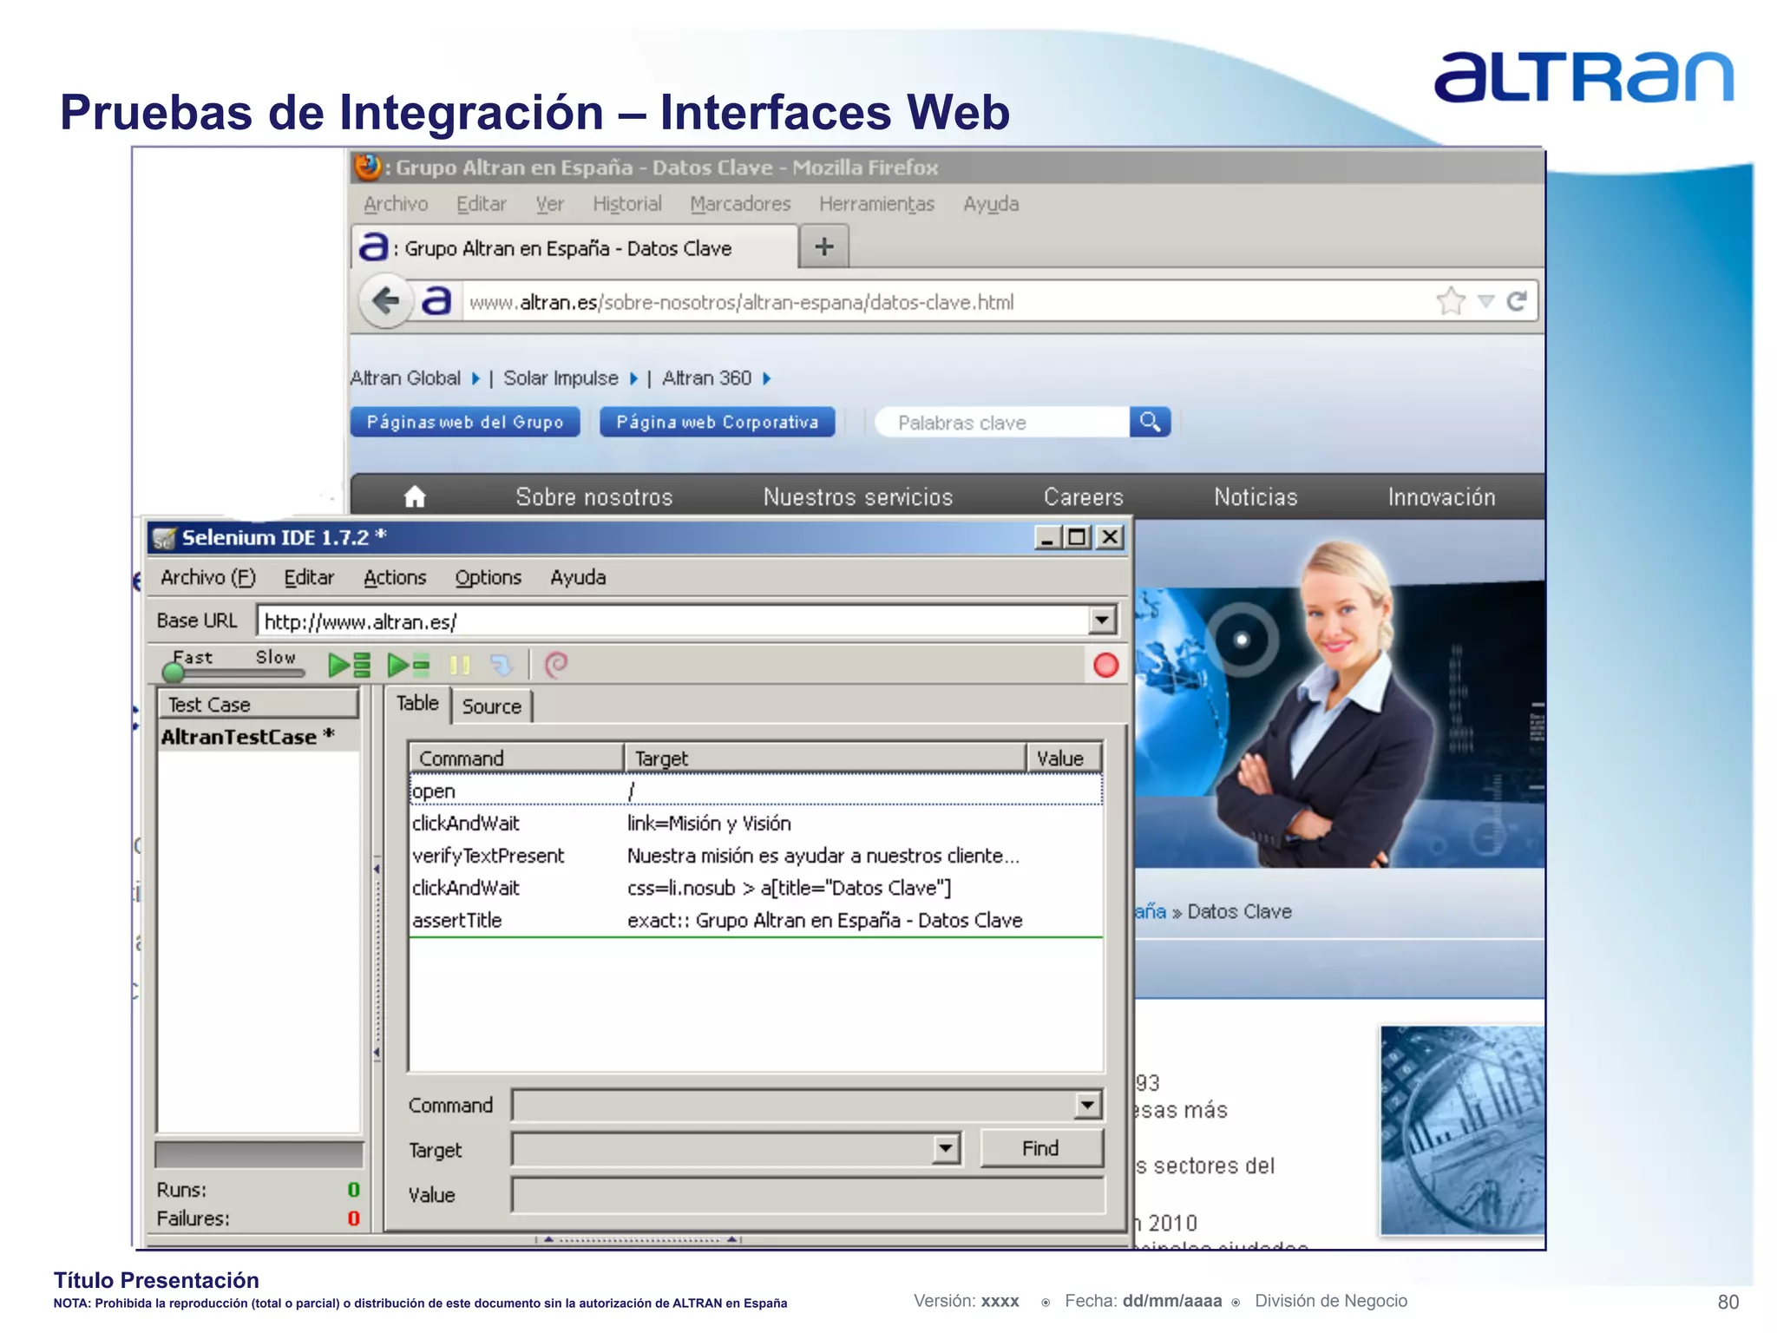1777x1333 pixels.
Task: Click the Target column header
Action: (x=825, y=758)
